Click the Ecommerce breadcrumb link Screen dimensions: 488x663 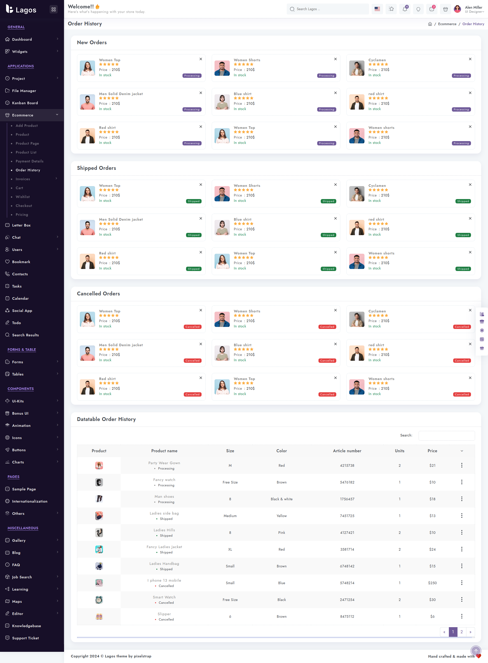(x=447, y=24)
